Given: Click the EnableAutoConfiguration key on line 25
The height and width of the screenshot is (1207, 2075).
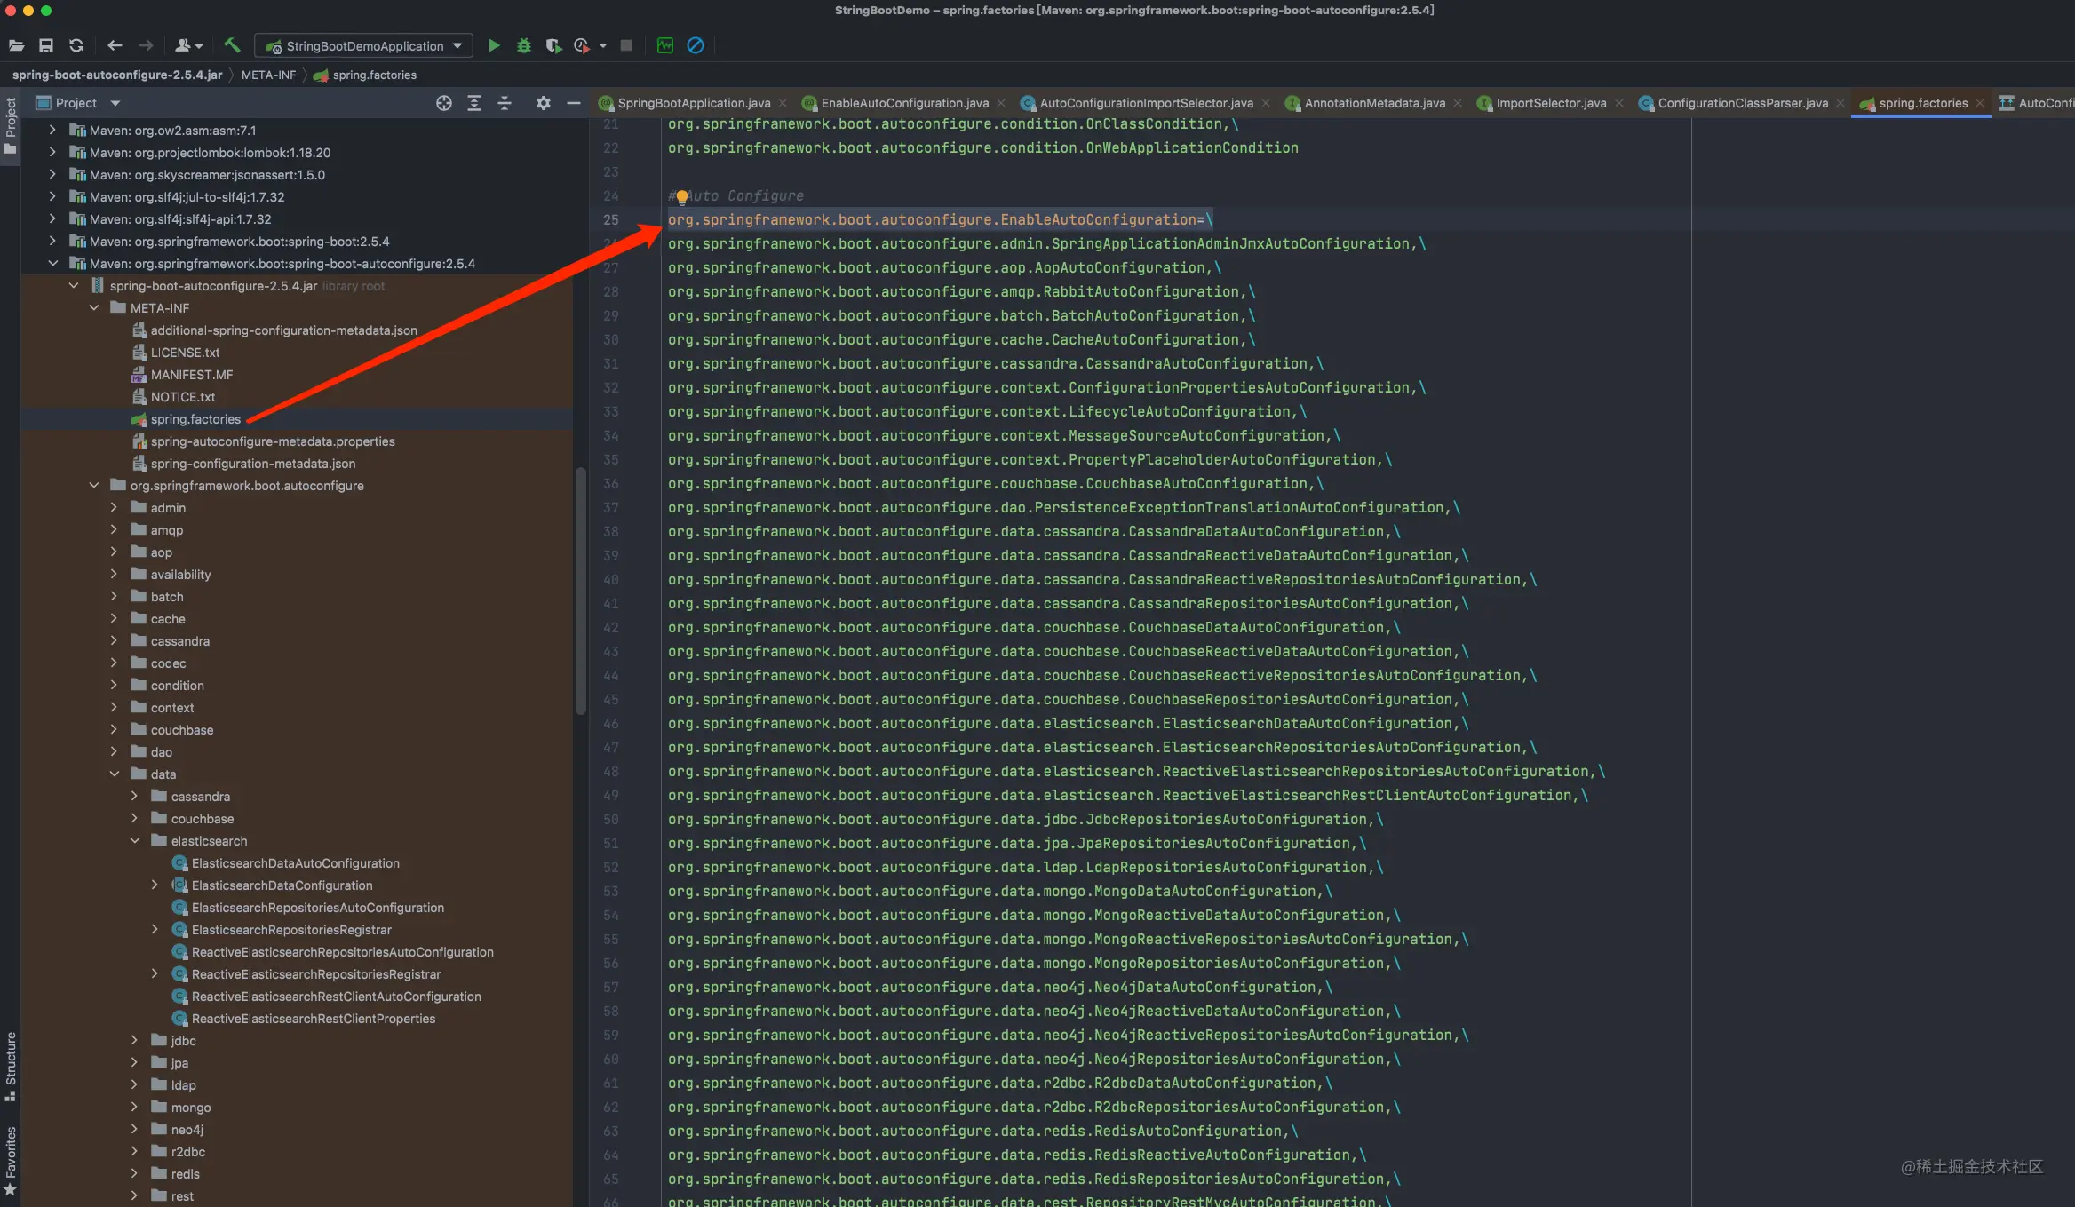Looking at the screenshot, I should [x=932, y=219].
